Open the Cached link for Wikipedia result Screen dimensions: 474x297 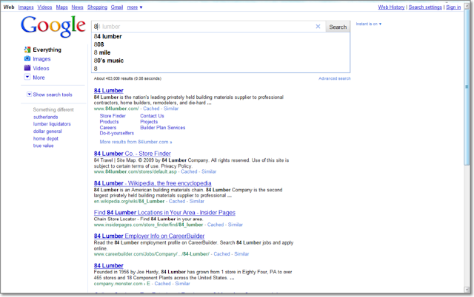tap(177, 201)
